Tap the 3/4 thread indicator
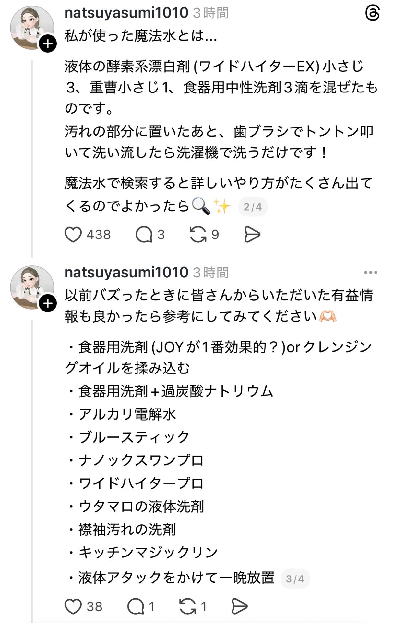Viewport: 394px width, 623px height. point(295,579)
